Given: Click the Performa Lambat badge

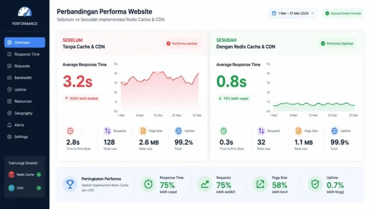Looking at the screenshot, I should click(182, 44).
